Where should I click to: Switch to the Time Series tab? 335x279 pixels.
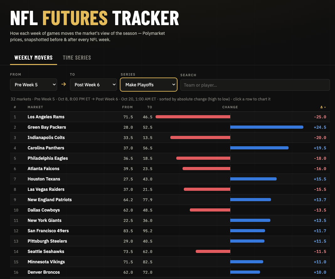[x=77, y=58]
